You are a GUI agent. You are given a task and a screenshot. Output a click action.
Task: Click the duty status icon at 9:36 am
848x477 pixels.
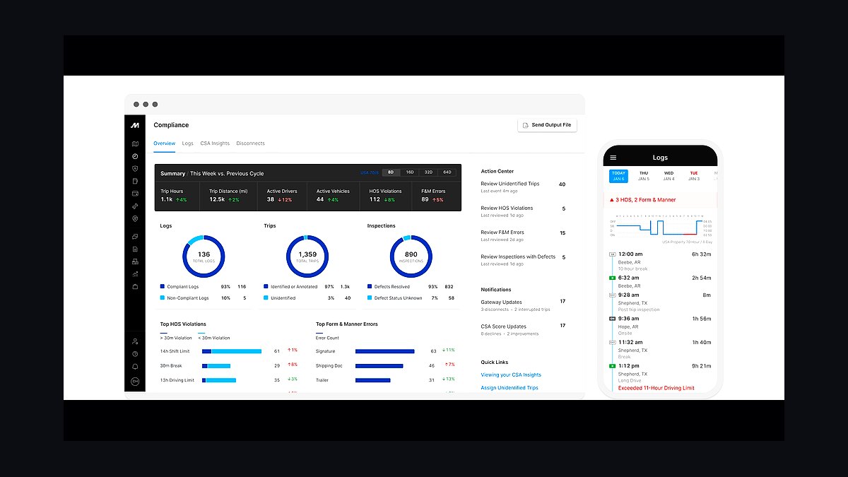612,319
